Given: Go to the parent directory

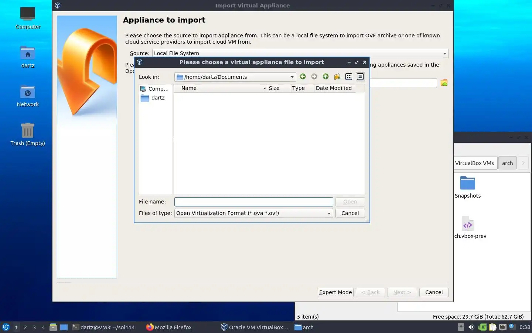Looking at the screenshot, I should (325, 77).
